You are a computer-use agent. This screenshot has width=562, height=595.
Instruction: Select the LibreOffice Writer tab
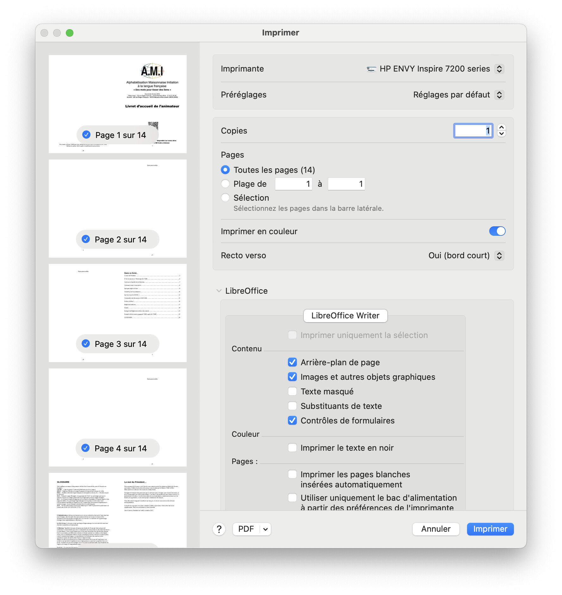(345, 316)
